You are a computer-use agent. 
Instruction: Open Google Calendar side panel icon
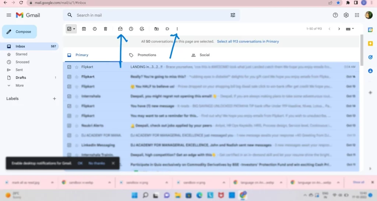pos(370,30)
